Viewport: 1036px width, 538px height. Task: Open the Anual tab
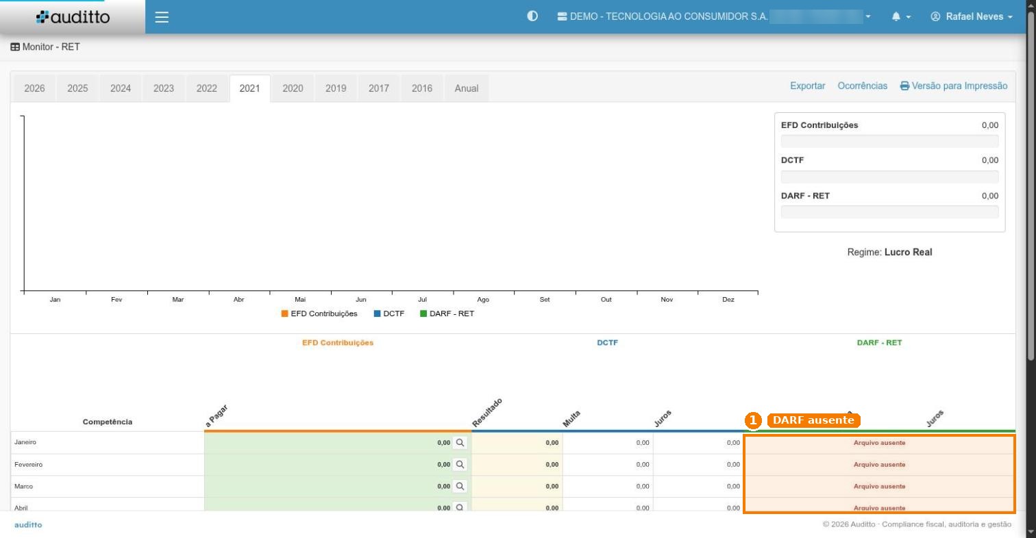pyautogui.click(x=467, y=88)
